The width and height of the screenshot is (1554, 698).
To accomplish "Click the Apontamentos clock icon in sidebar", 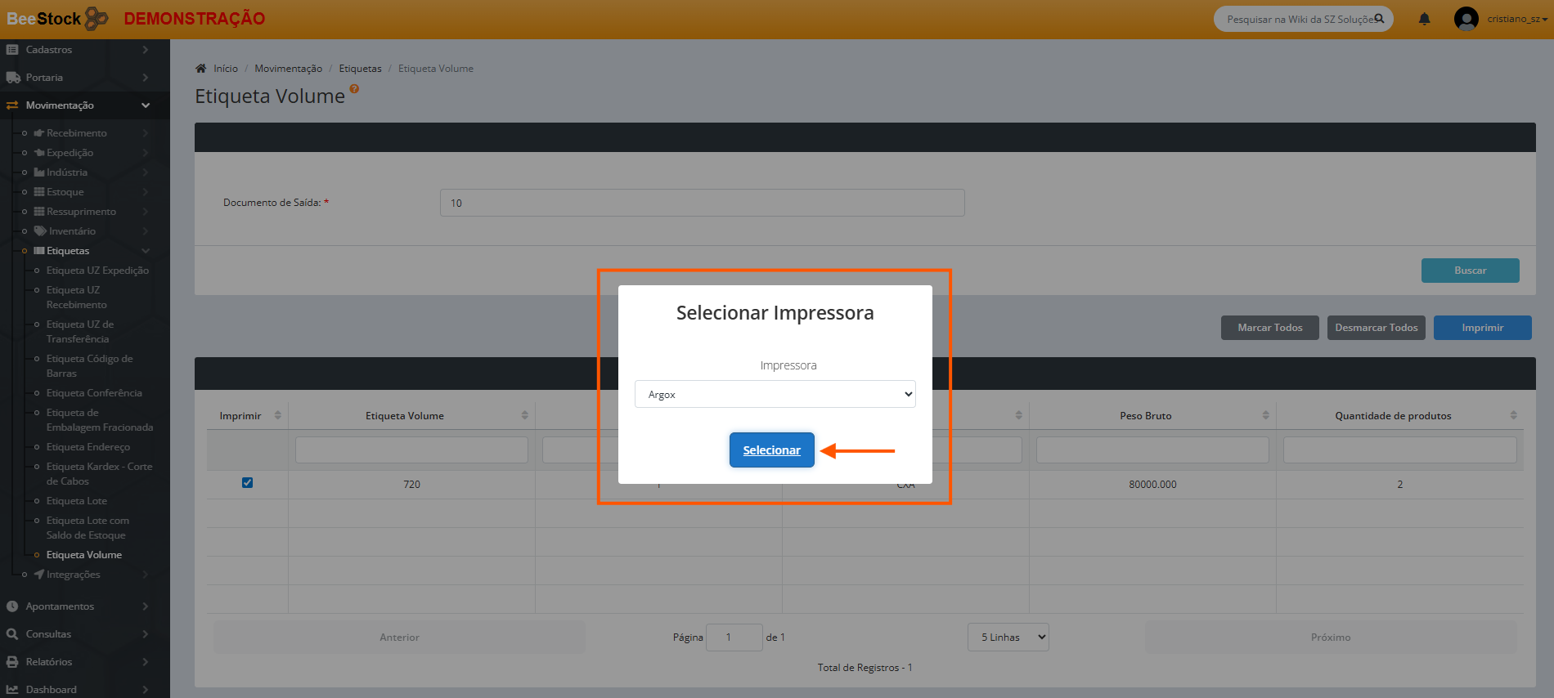I will (12, 606).
